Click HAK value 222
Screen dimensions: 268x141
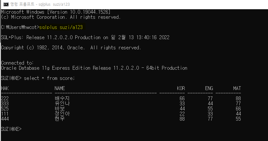pos(5,98)
